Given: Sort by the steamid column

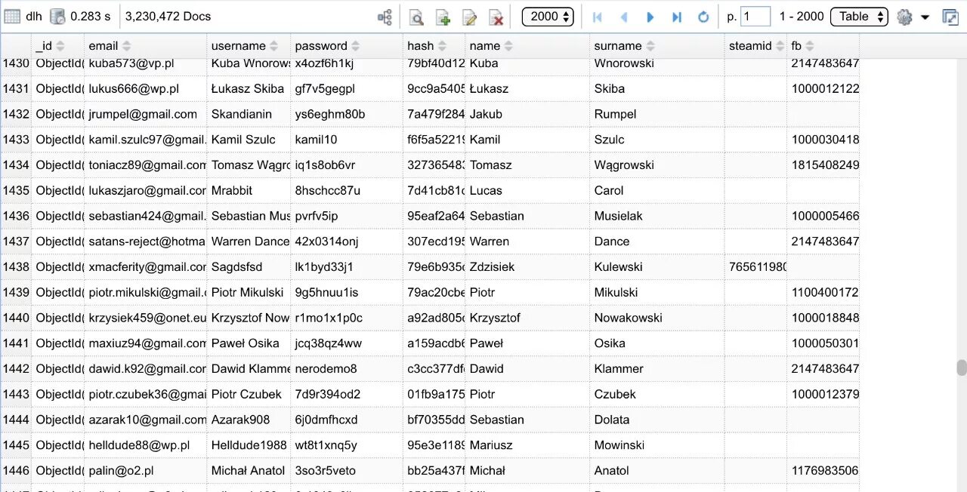Looking at the screenshot, I should click(780, 46).
